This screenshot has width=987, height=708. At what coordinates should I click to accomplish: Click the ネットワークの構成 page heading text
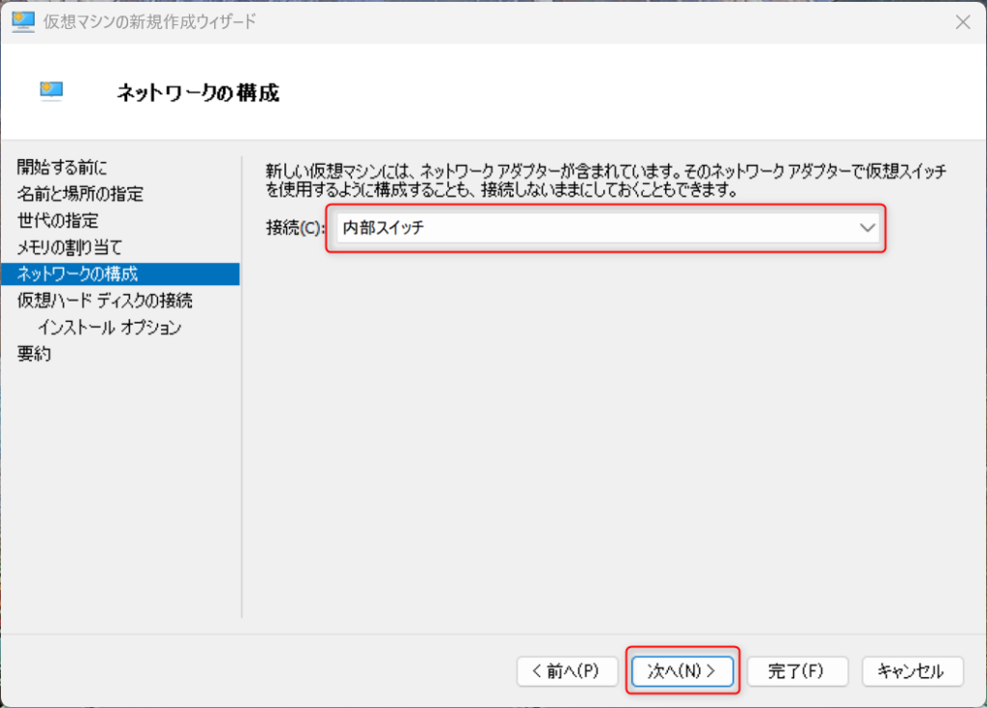[x=198, y=93]
